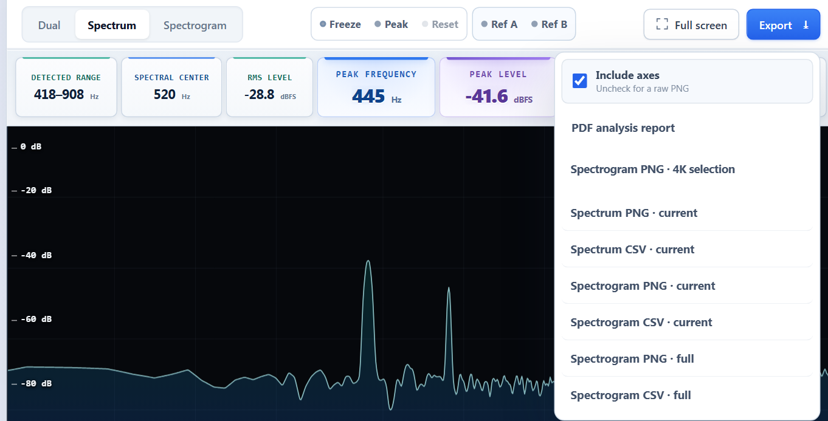
Task: Click the tallest spectrum peak
Action: tap(368, 262)
